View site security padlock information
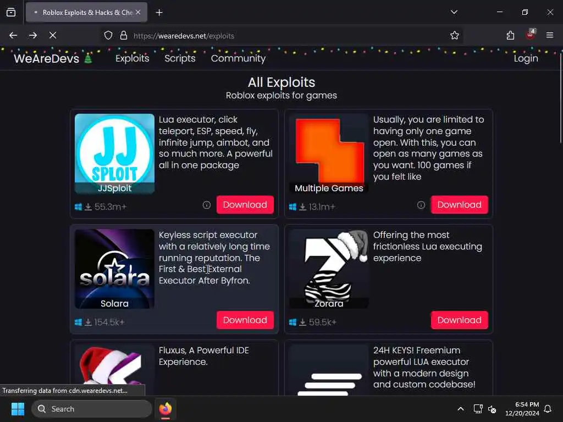 pos(124,36)
